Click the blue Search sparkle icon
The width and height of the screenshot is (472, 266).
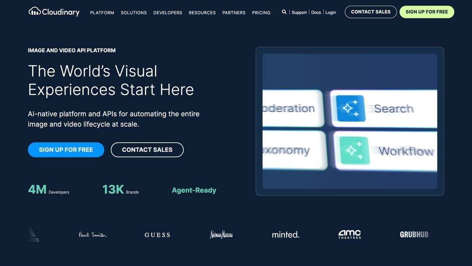pyautogui.click(x=351, y=108)
